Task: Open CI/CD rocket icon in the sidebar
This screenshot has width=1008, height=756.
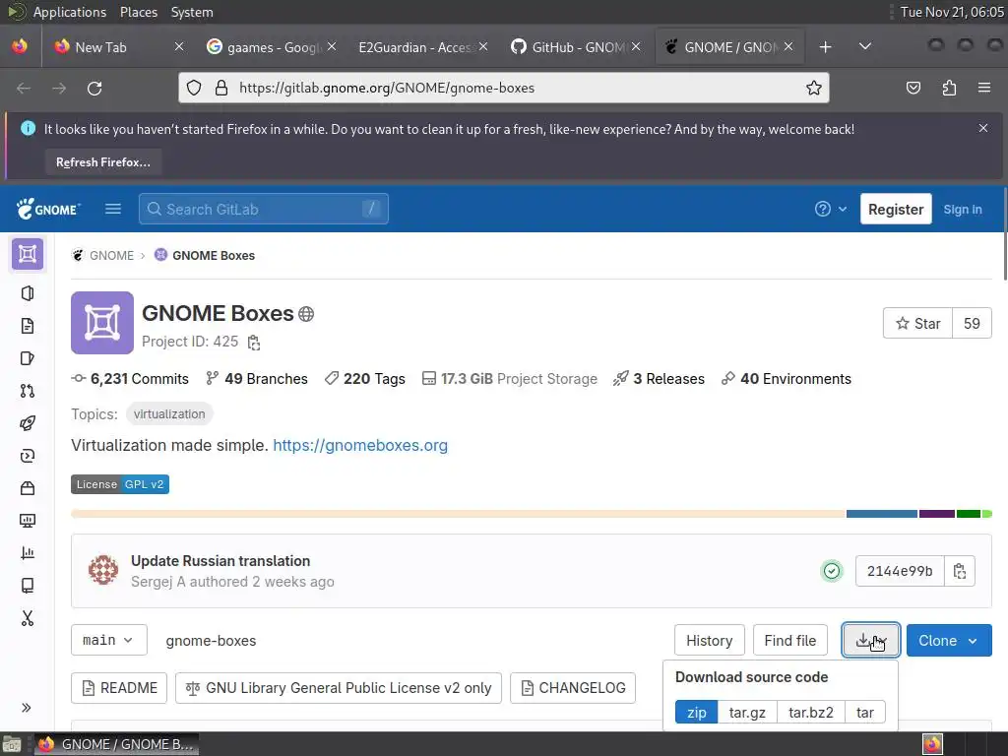Action: point(27,423)
